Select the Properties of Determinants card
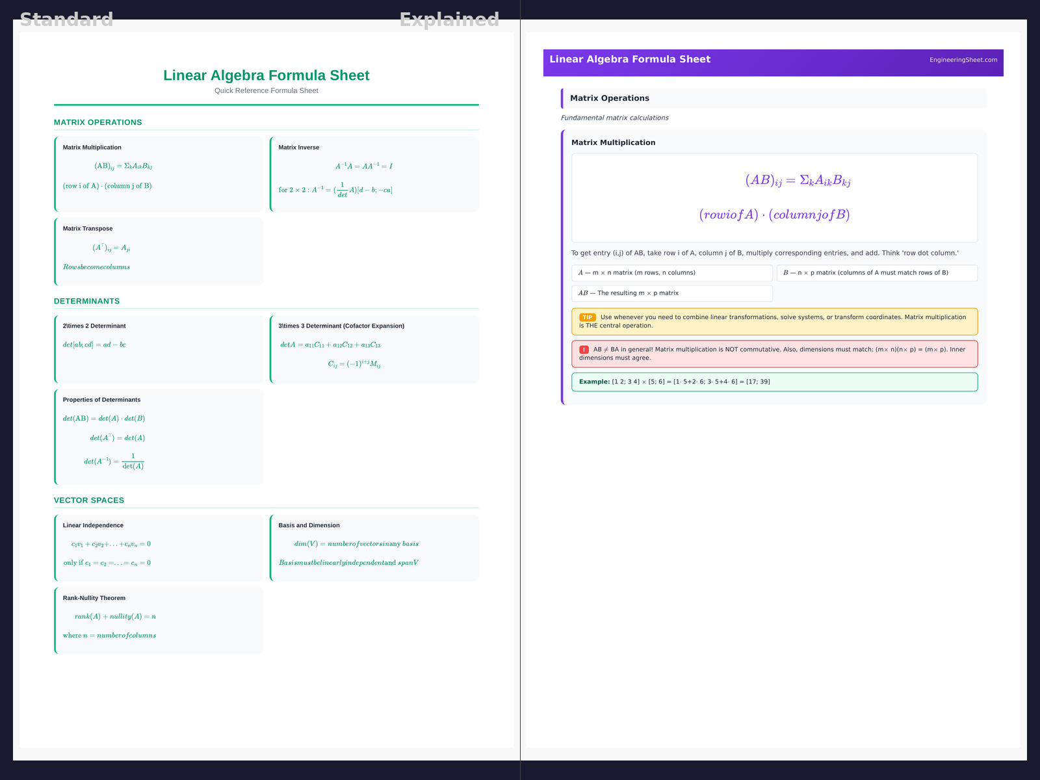 click(x=159, y=437)
